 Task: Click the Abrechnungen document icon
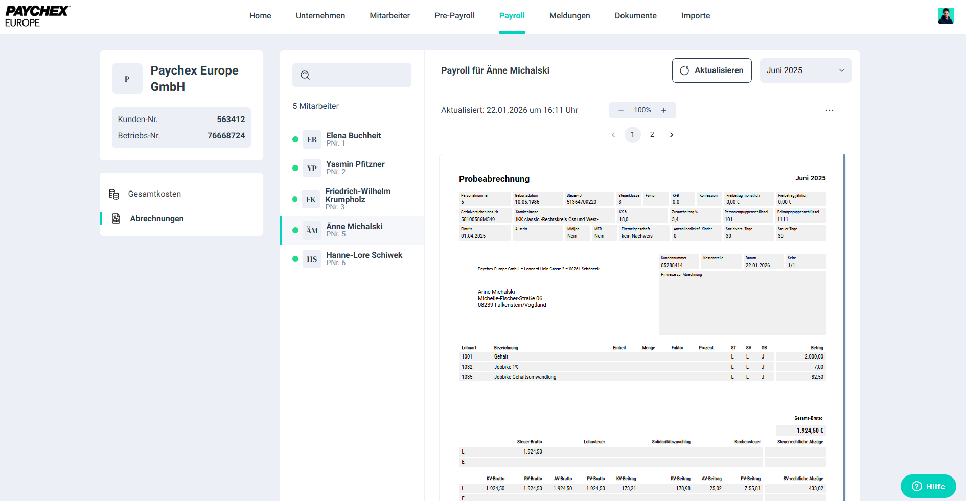point(116,219)
